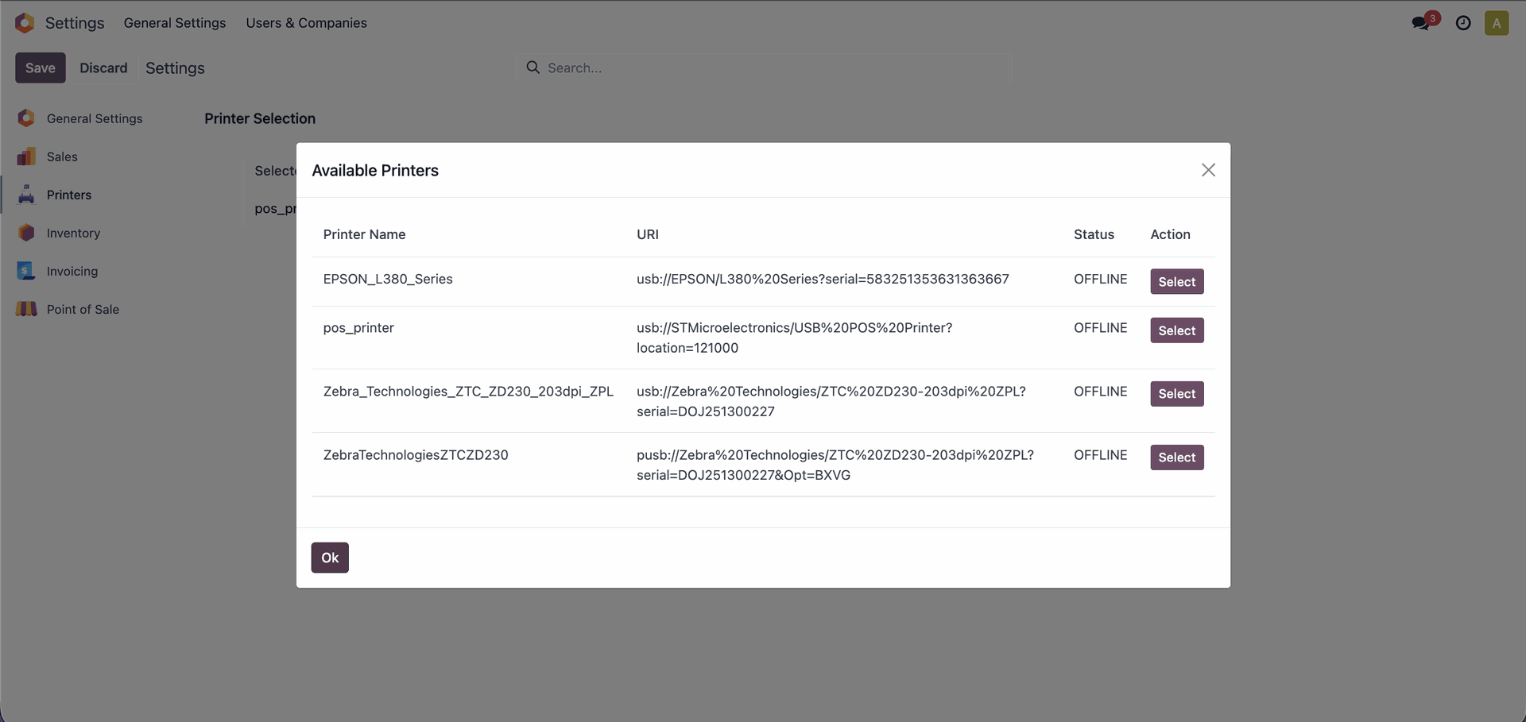Select the pos_printer printer
The height and width of the screenshot is (722, 1526).
(x=1176, y=330)
